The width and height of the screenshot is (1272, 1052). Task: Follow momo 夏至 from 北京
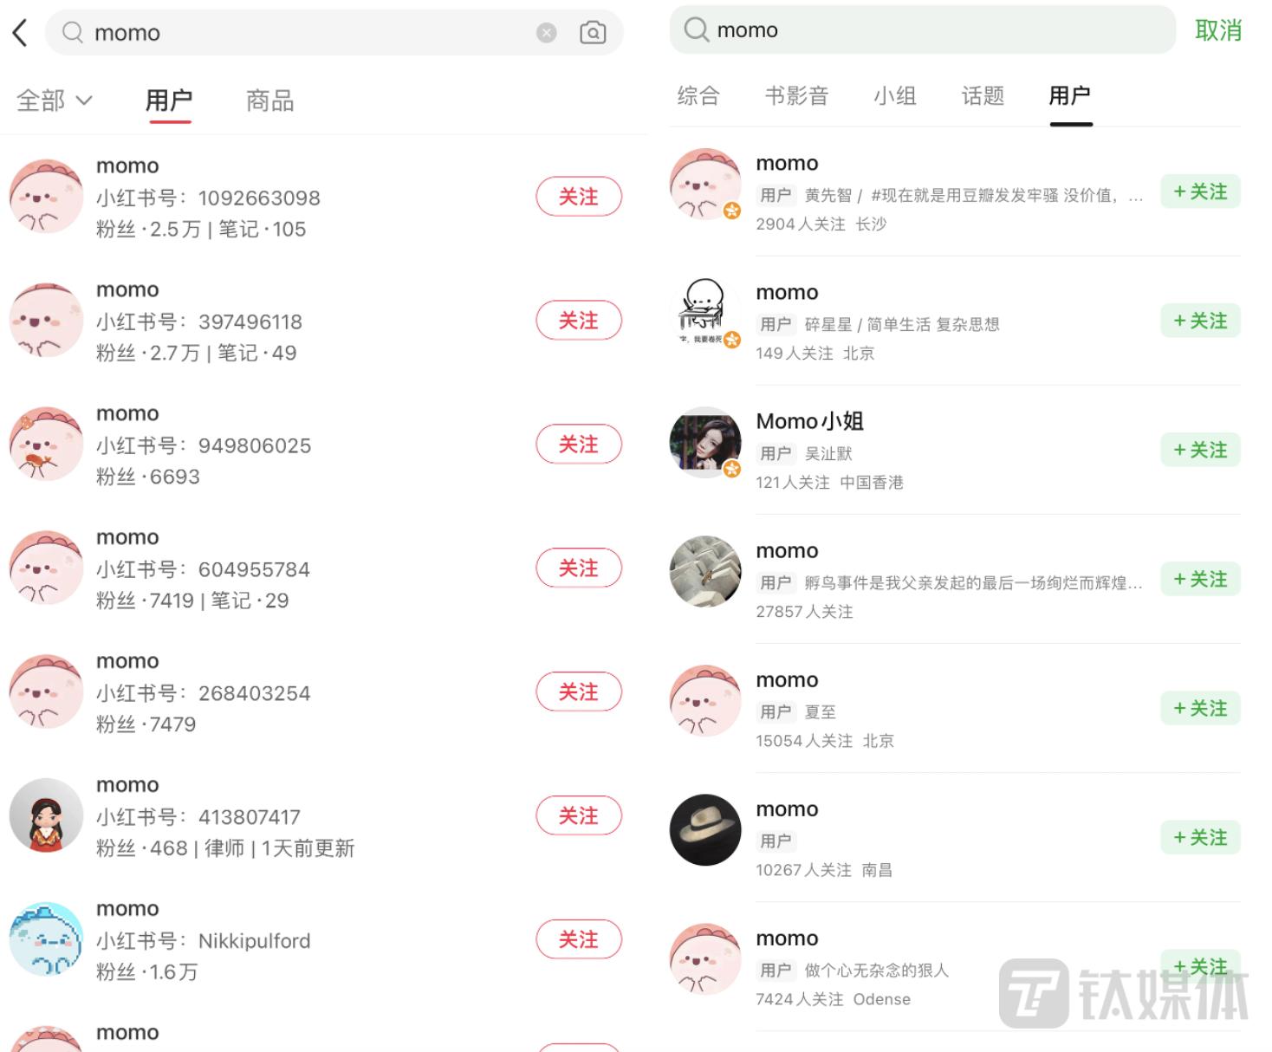coord(1201,708)
